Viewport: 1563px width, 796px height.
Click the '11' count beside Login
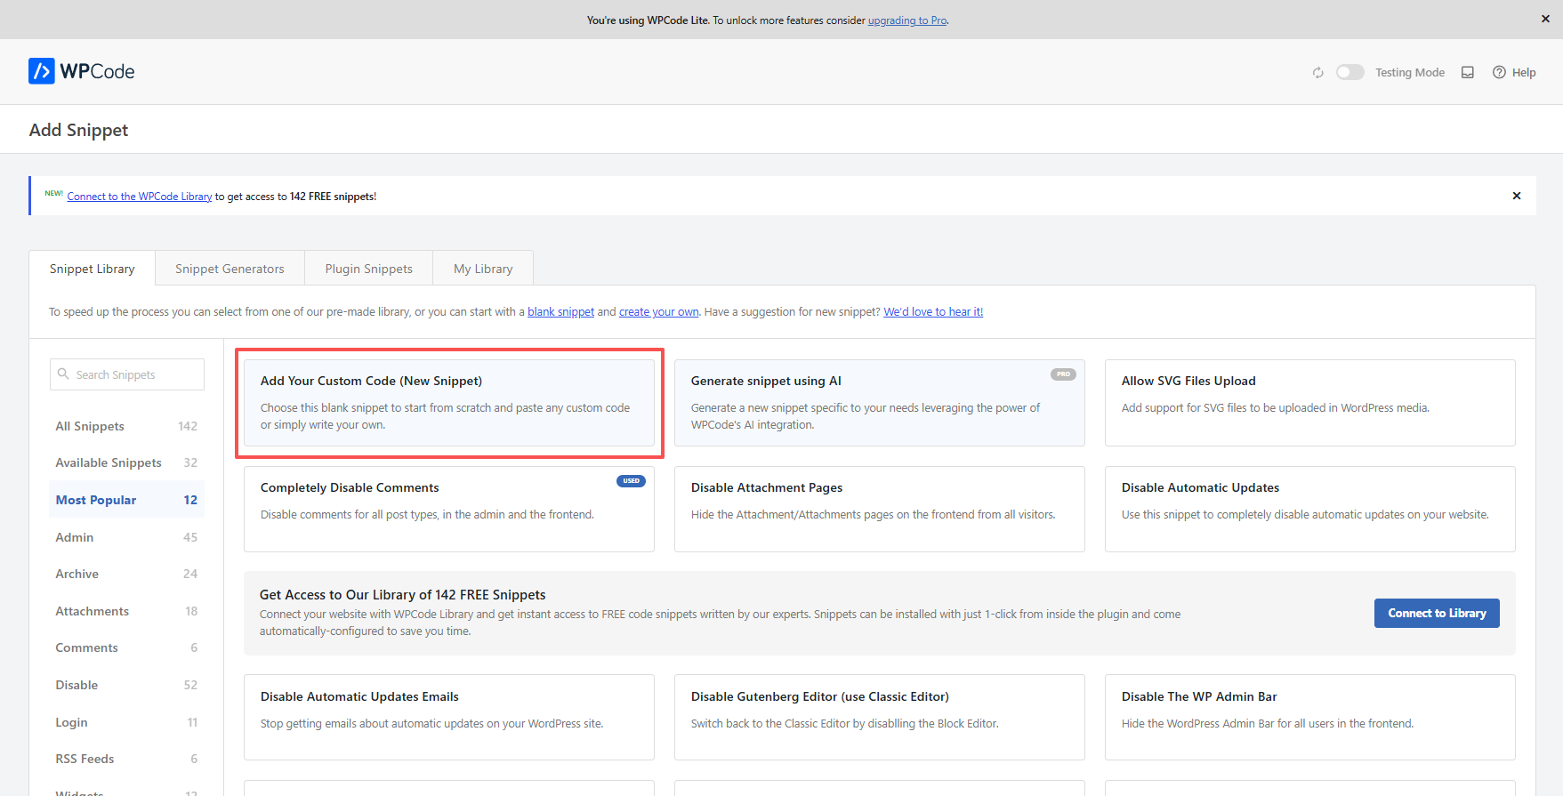click(192, 722)
